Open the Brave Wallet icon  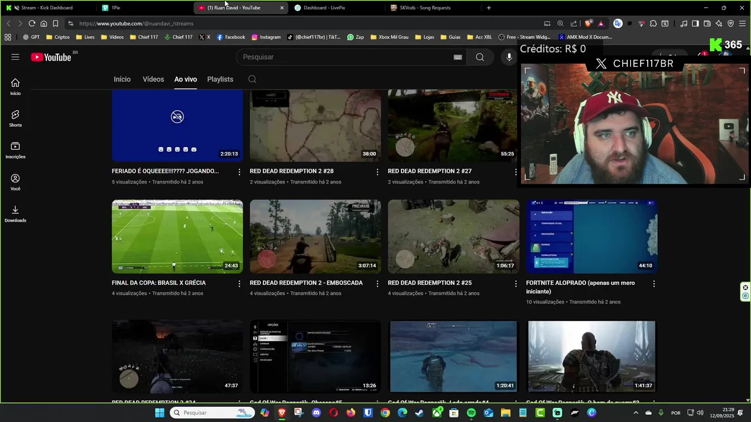click(x=707, y=23)
